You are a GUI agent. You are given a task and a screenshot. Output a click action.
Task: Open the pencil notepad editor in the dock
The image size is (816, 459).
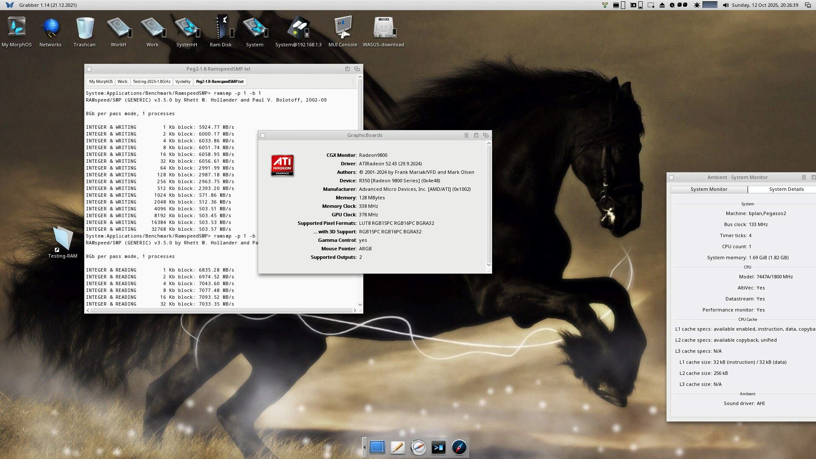coord(397,448)
